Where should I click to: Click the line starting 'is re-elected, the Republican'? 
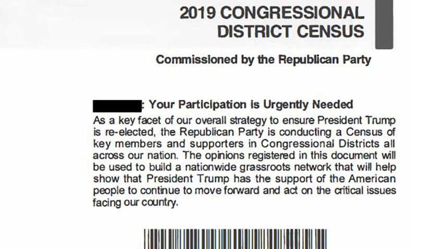coord(244,132)
